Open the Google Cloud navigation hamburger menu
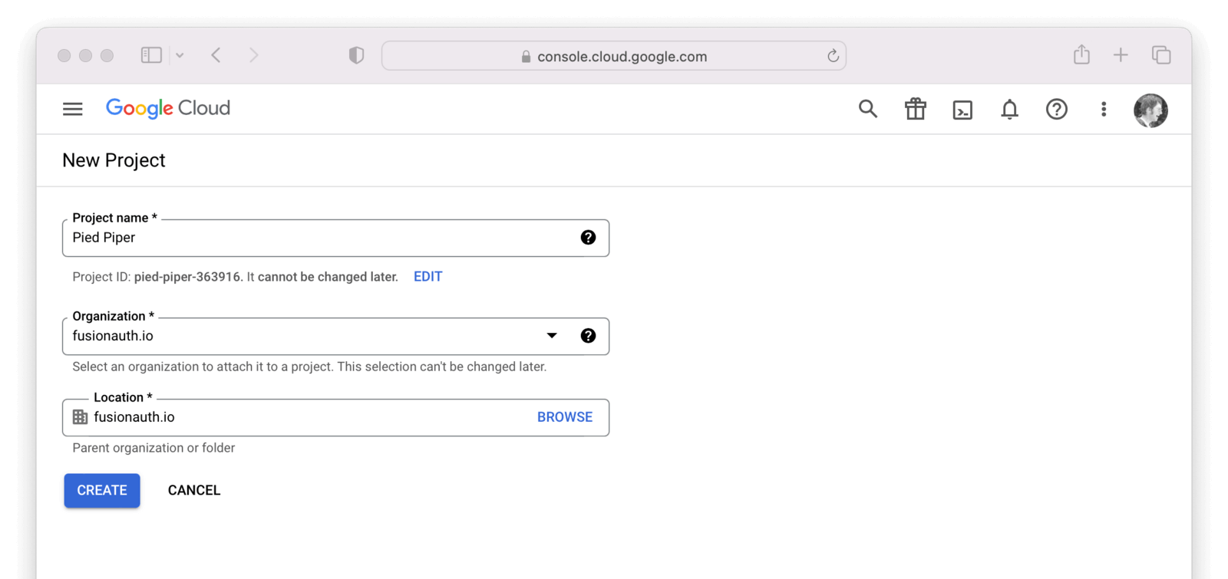 (x=73, y=109)
